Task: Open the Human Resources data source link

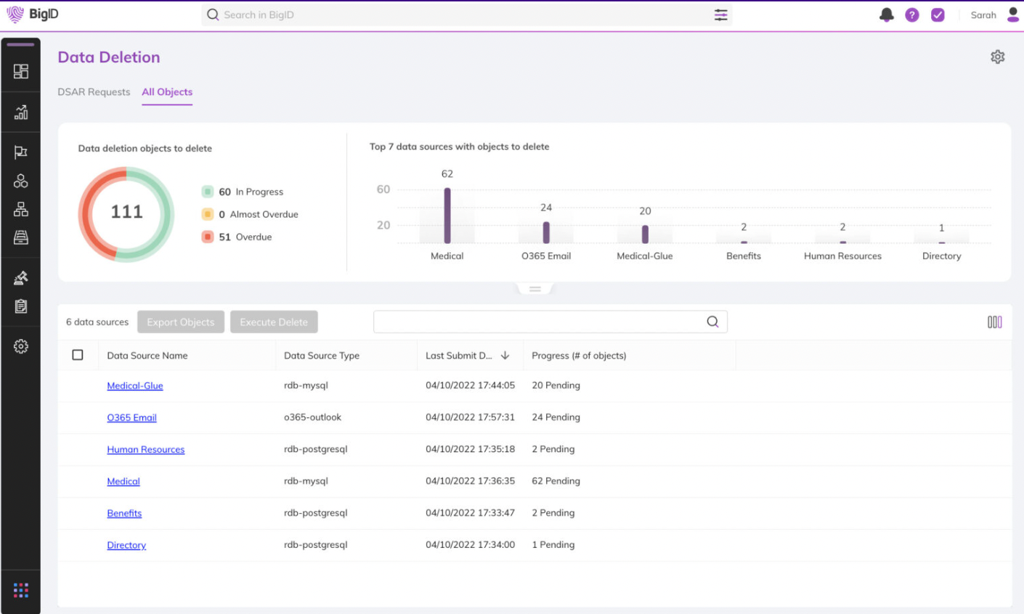Action: point(146,450)
